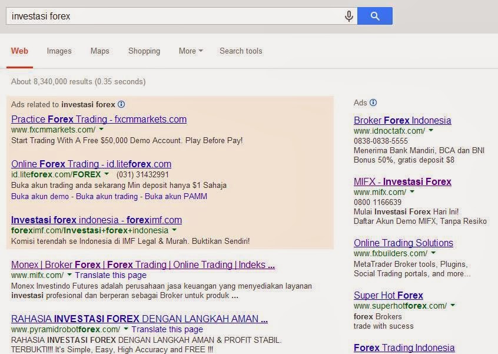Click phone number '0800 1166639'
Image resolution: width=498 pixels, height=354 pixels.
tap(378, 202)
